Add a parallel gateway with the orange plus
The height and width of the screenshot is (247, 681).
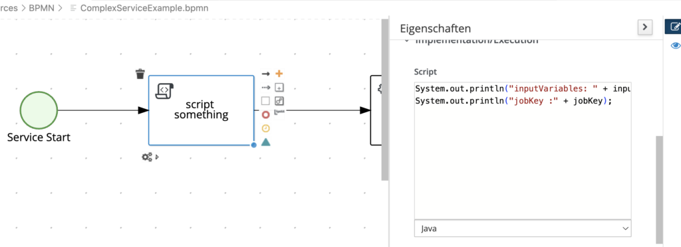(x=279, y=74)
